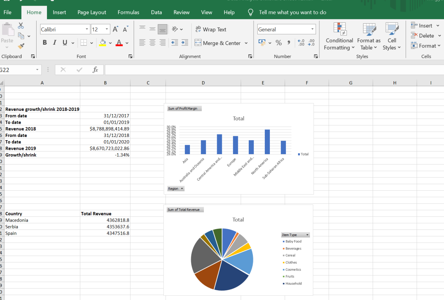
Task: Click the Increase Indent icon
Action: click(185, 43)
